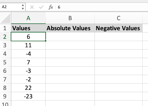
Task: Click the Select All corner triangle
Action: [x=5, y=18]
